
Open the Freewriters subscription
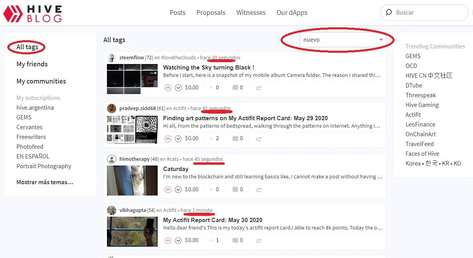(x=31, y=137)
